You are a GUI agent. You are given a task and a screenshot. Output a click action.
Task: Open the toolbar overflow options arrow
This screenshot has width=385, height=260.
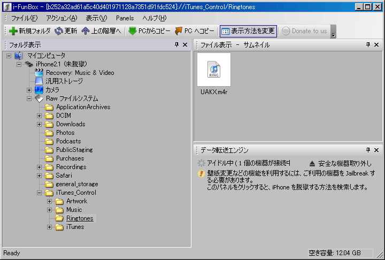tap(333, 32)
